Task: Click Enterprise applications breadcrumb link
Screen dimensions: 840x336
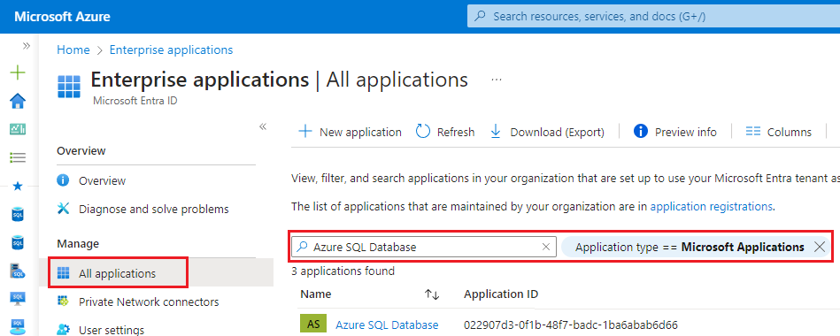Action: [172, 50]
